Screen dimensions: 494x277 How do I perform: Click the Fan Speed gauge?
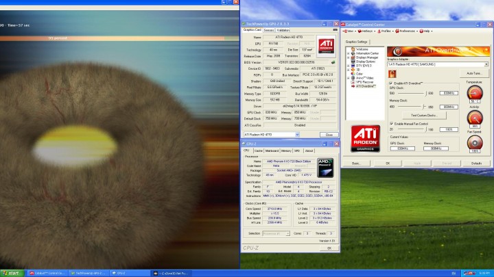click(x=475, y=143)
